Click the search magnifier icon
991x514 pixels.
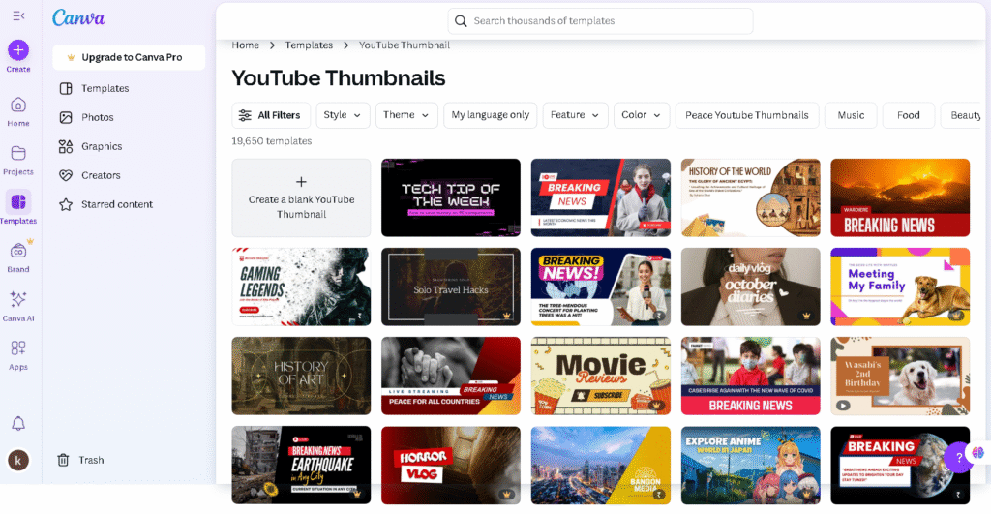coord(461,21)
